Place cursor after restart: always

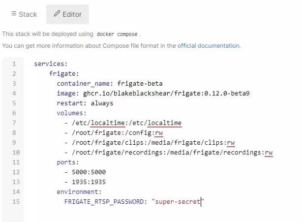(114, 103)
